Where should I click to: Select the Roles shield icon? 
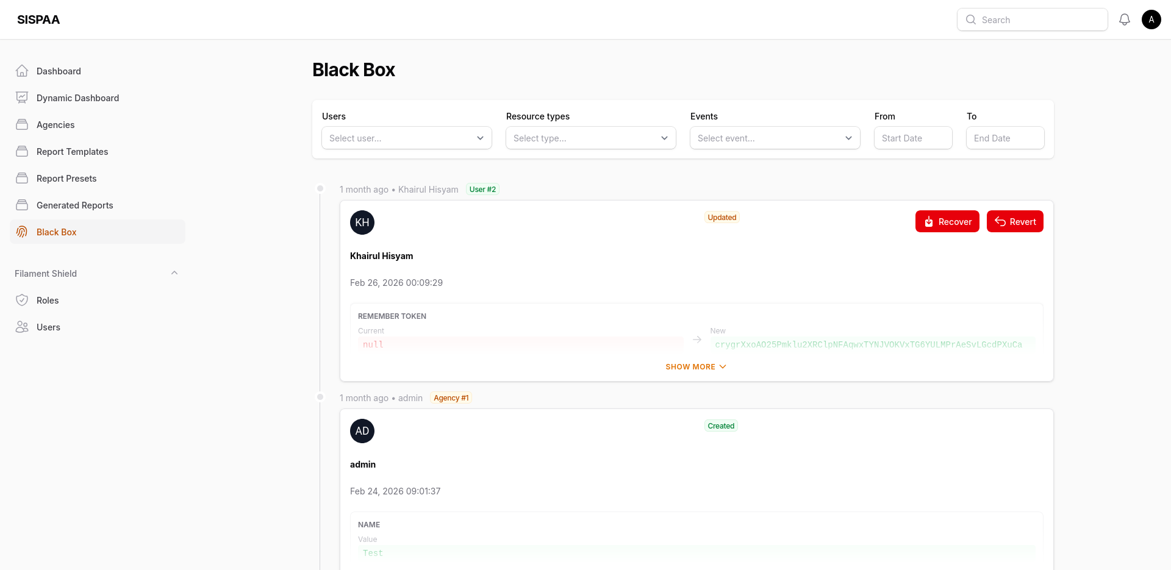point(22,300)
